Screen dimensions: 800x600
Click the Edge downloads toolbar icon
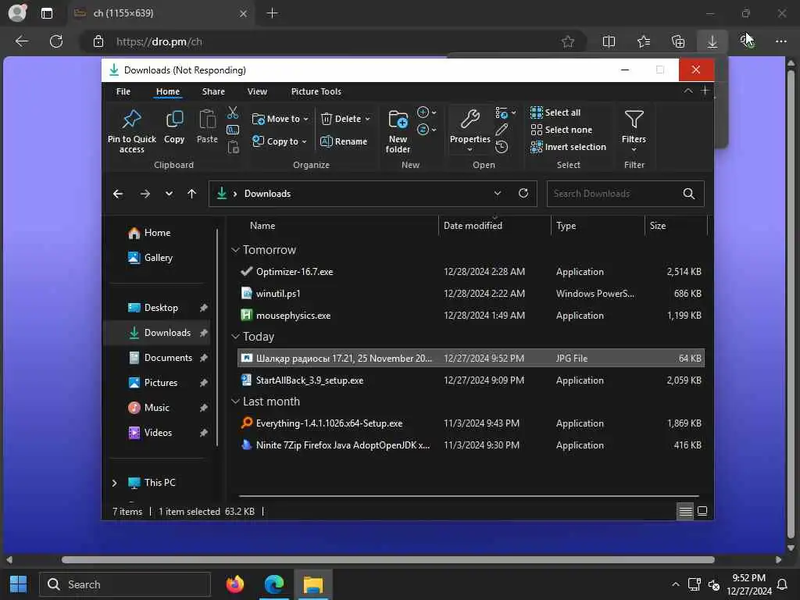712,41
